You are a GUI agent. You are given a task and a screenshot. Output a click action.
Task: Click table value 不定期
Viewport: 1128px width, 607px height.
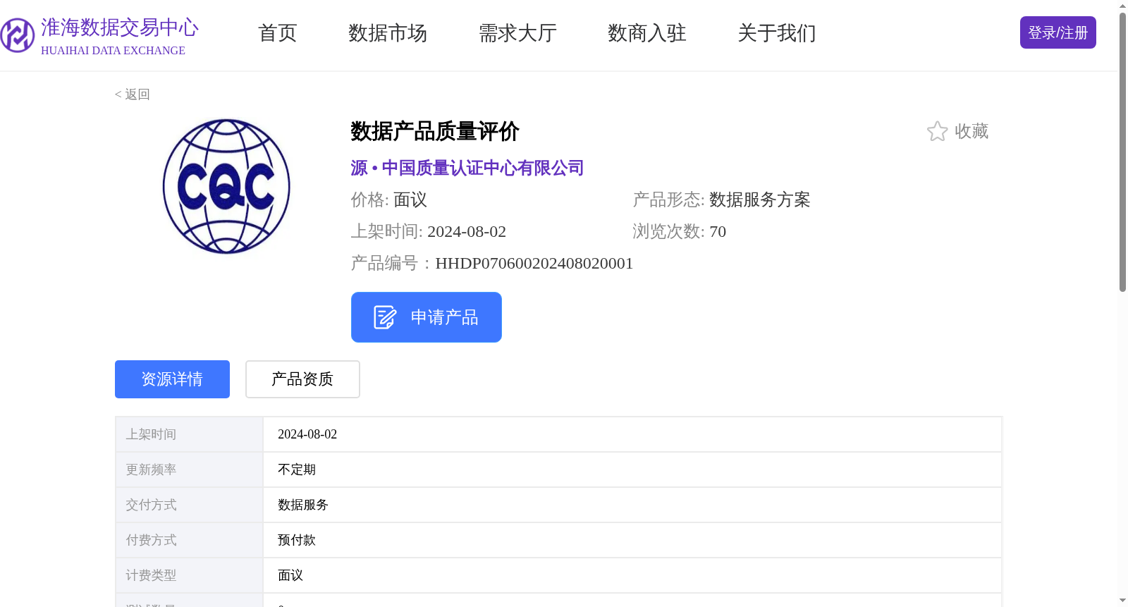[297, 470]
